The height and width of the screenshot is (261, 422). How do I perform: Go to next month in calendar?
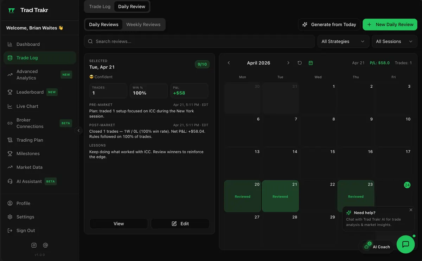click(288, 63)
